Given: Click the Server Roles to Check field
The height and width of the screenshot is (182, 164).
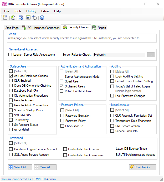Looking at the screenshot, I should point(119,55).
